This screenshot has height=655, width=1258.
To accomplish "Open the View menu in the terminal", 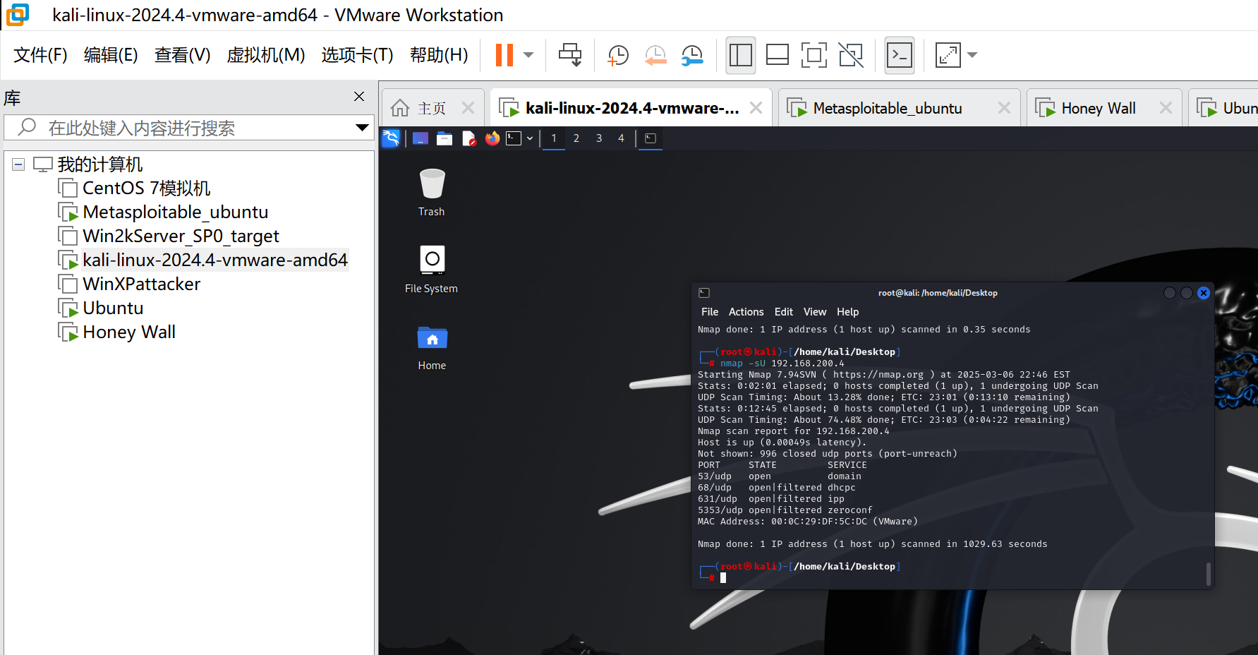I will (815, 312).
